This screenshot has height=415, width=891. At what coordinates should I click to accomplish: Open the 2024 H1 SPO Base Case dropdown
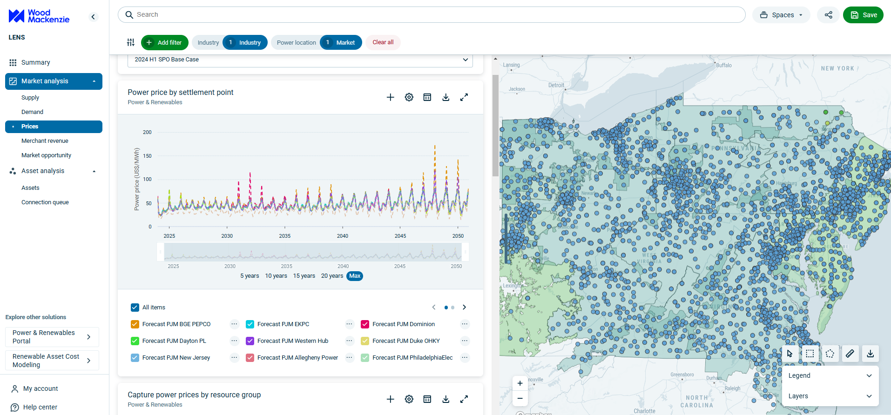tap(300, 60)
